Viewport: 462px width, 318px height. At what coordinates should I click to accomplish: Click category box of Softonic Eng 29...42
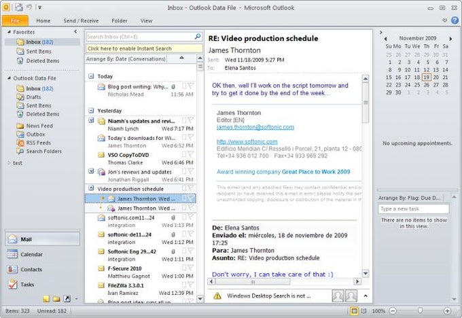184,251
